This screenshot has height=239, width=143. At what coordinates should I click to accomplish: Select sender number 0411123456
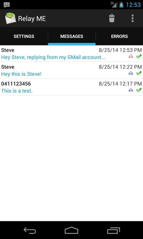pos(16,84)
